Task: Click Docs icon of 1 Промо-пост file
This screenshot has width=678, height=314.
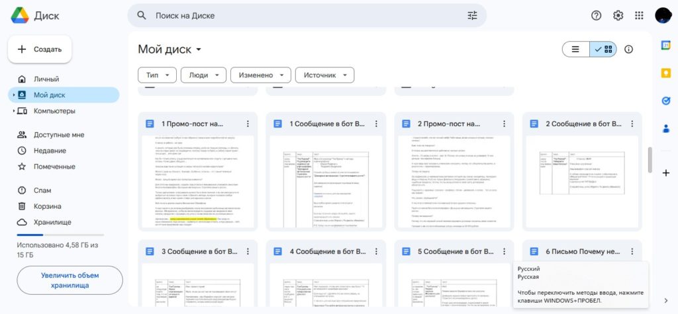Action: pos(150,124)
